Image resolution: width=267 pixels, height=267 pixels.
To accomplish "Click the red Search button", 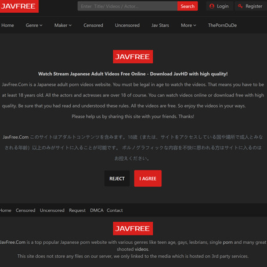I will [187, 6].
